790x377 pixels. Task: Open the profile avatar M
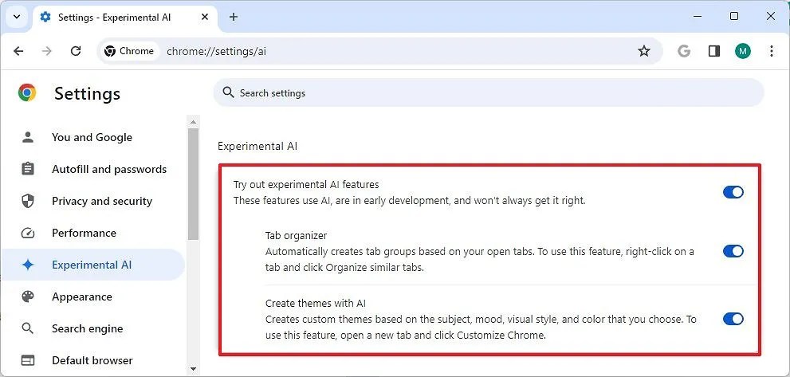click(743, 51)
